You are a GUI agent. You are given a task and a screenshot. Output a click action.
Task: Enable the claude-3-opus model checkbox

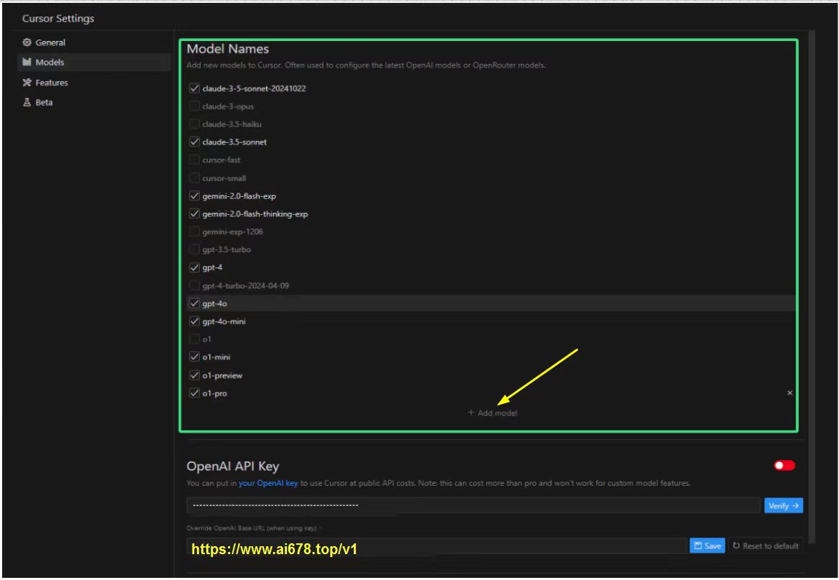click(x=194, y=106)
